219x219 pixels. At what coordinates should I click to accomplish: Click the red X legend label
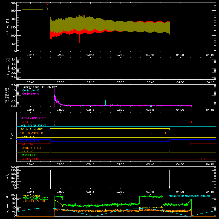[47, 5]
